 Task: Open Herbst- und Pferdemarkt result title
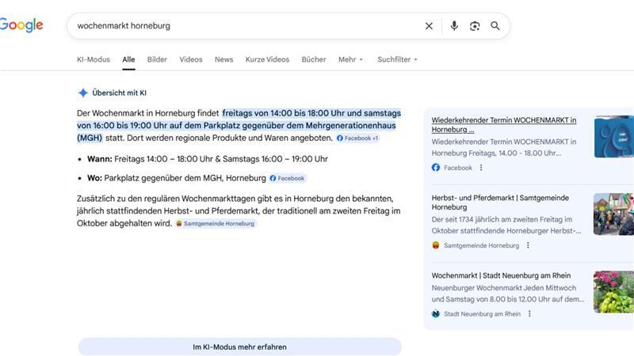[500, 203]
